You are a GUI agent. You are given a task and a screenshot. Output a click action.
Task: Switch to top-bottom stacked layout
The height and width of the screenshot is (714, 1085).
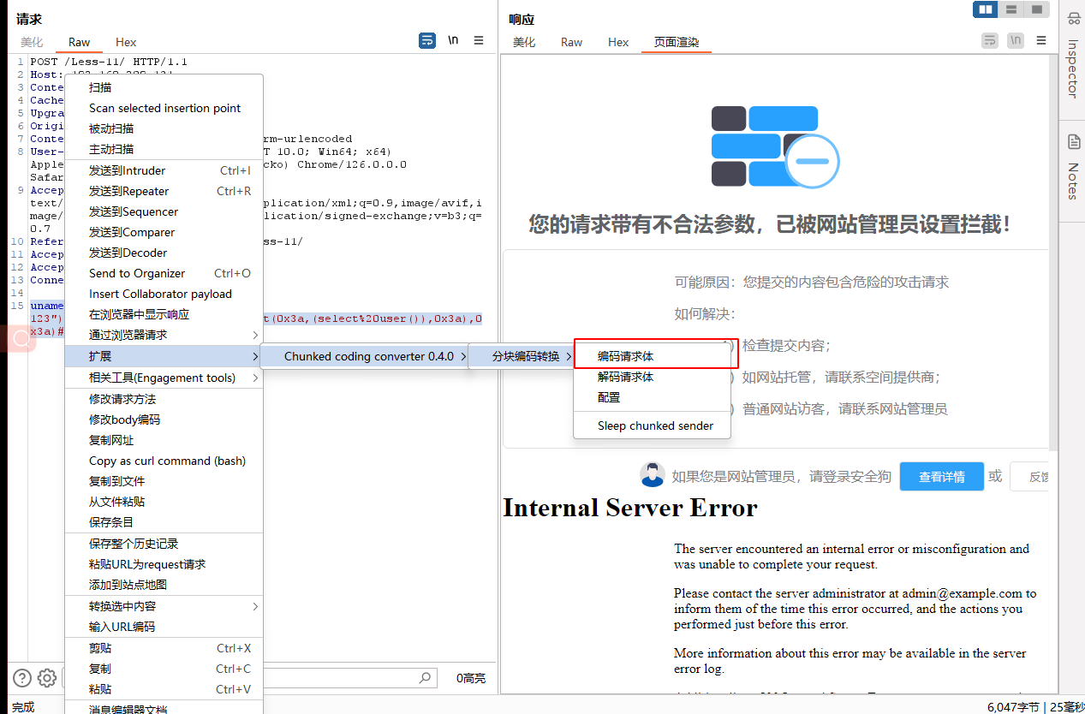coord(1011,9)
